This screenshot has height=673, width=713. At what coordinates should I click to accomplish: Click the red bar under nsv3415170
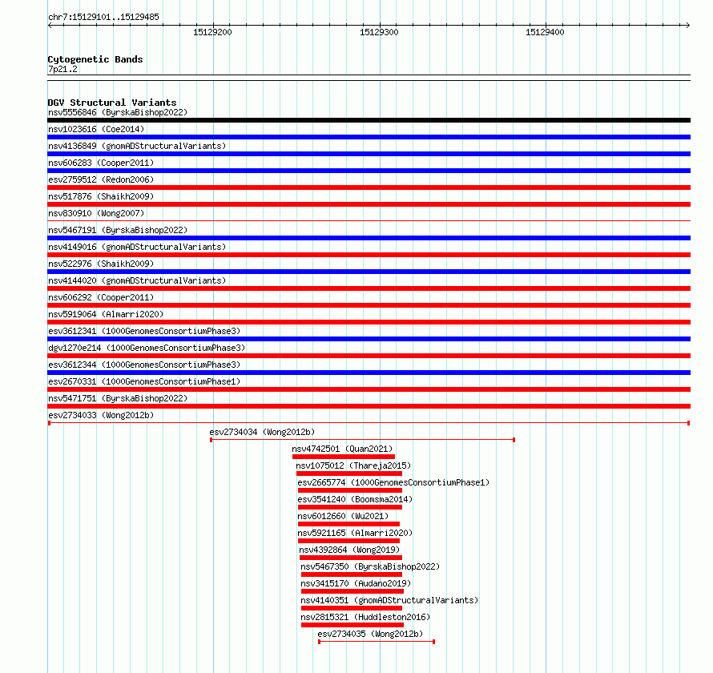(x=352, y=591)
